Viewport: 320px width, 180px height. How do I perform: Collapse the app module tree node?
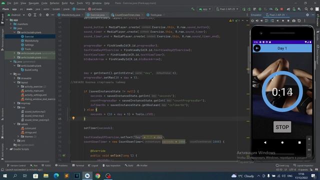7,20
